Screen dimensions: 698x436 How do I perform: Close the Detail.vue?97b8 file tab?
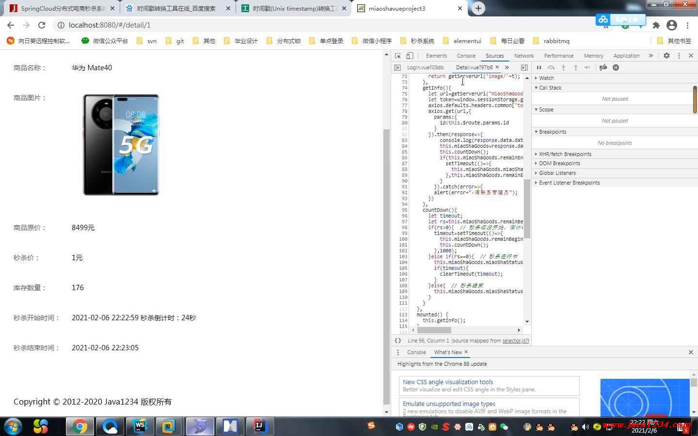pos(497,67)
